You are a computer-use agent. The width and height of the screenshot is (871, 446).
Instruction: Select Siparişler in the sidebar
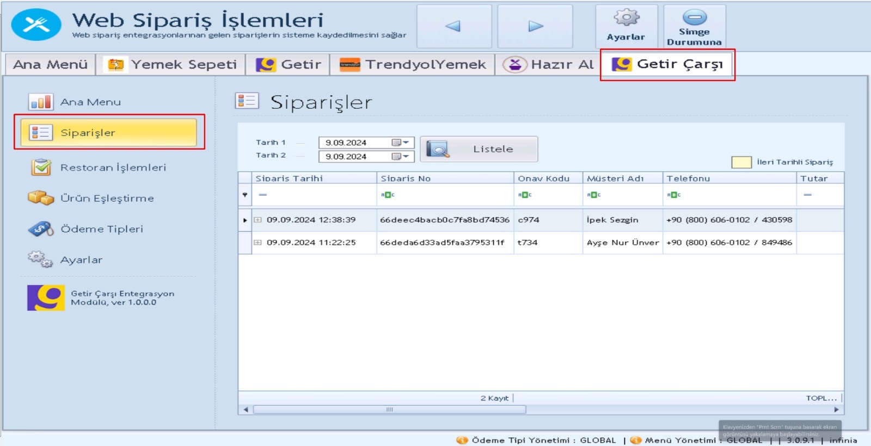109,132
